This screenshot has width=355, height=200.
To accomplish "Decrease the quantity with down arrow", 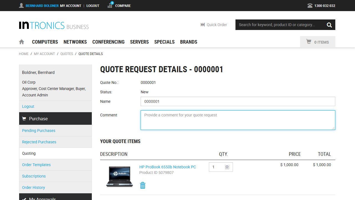I will (227, 168).
